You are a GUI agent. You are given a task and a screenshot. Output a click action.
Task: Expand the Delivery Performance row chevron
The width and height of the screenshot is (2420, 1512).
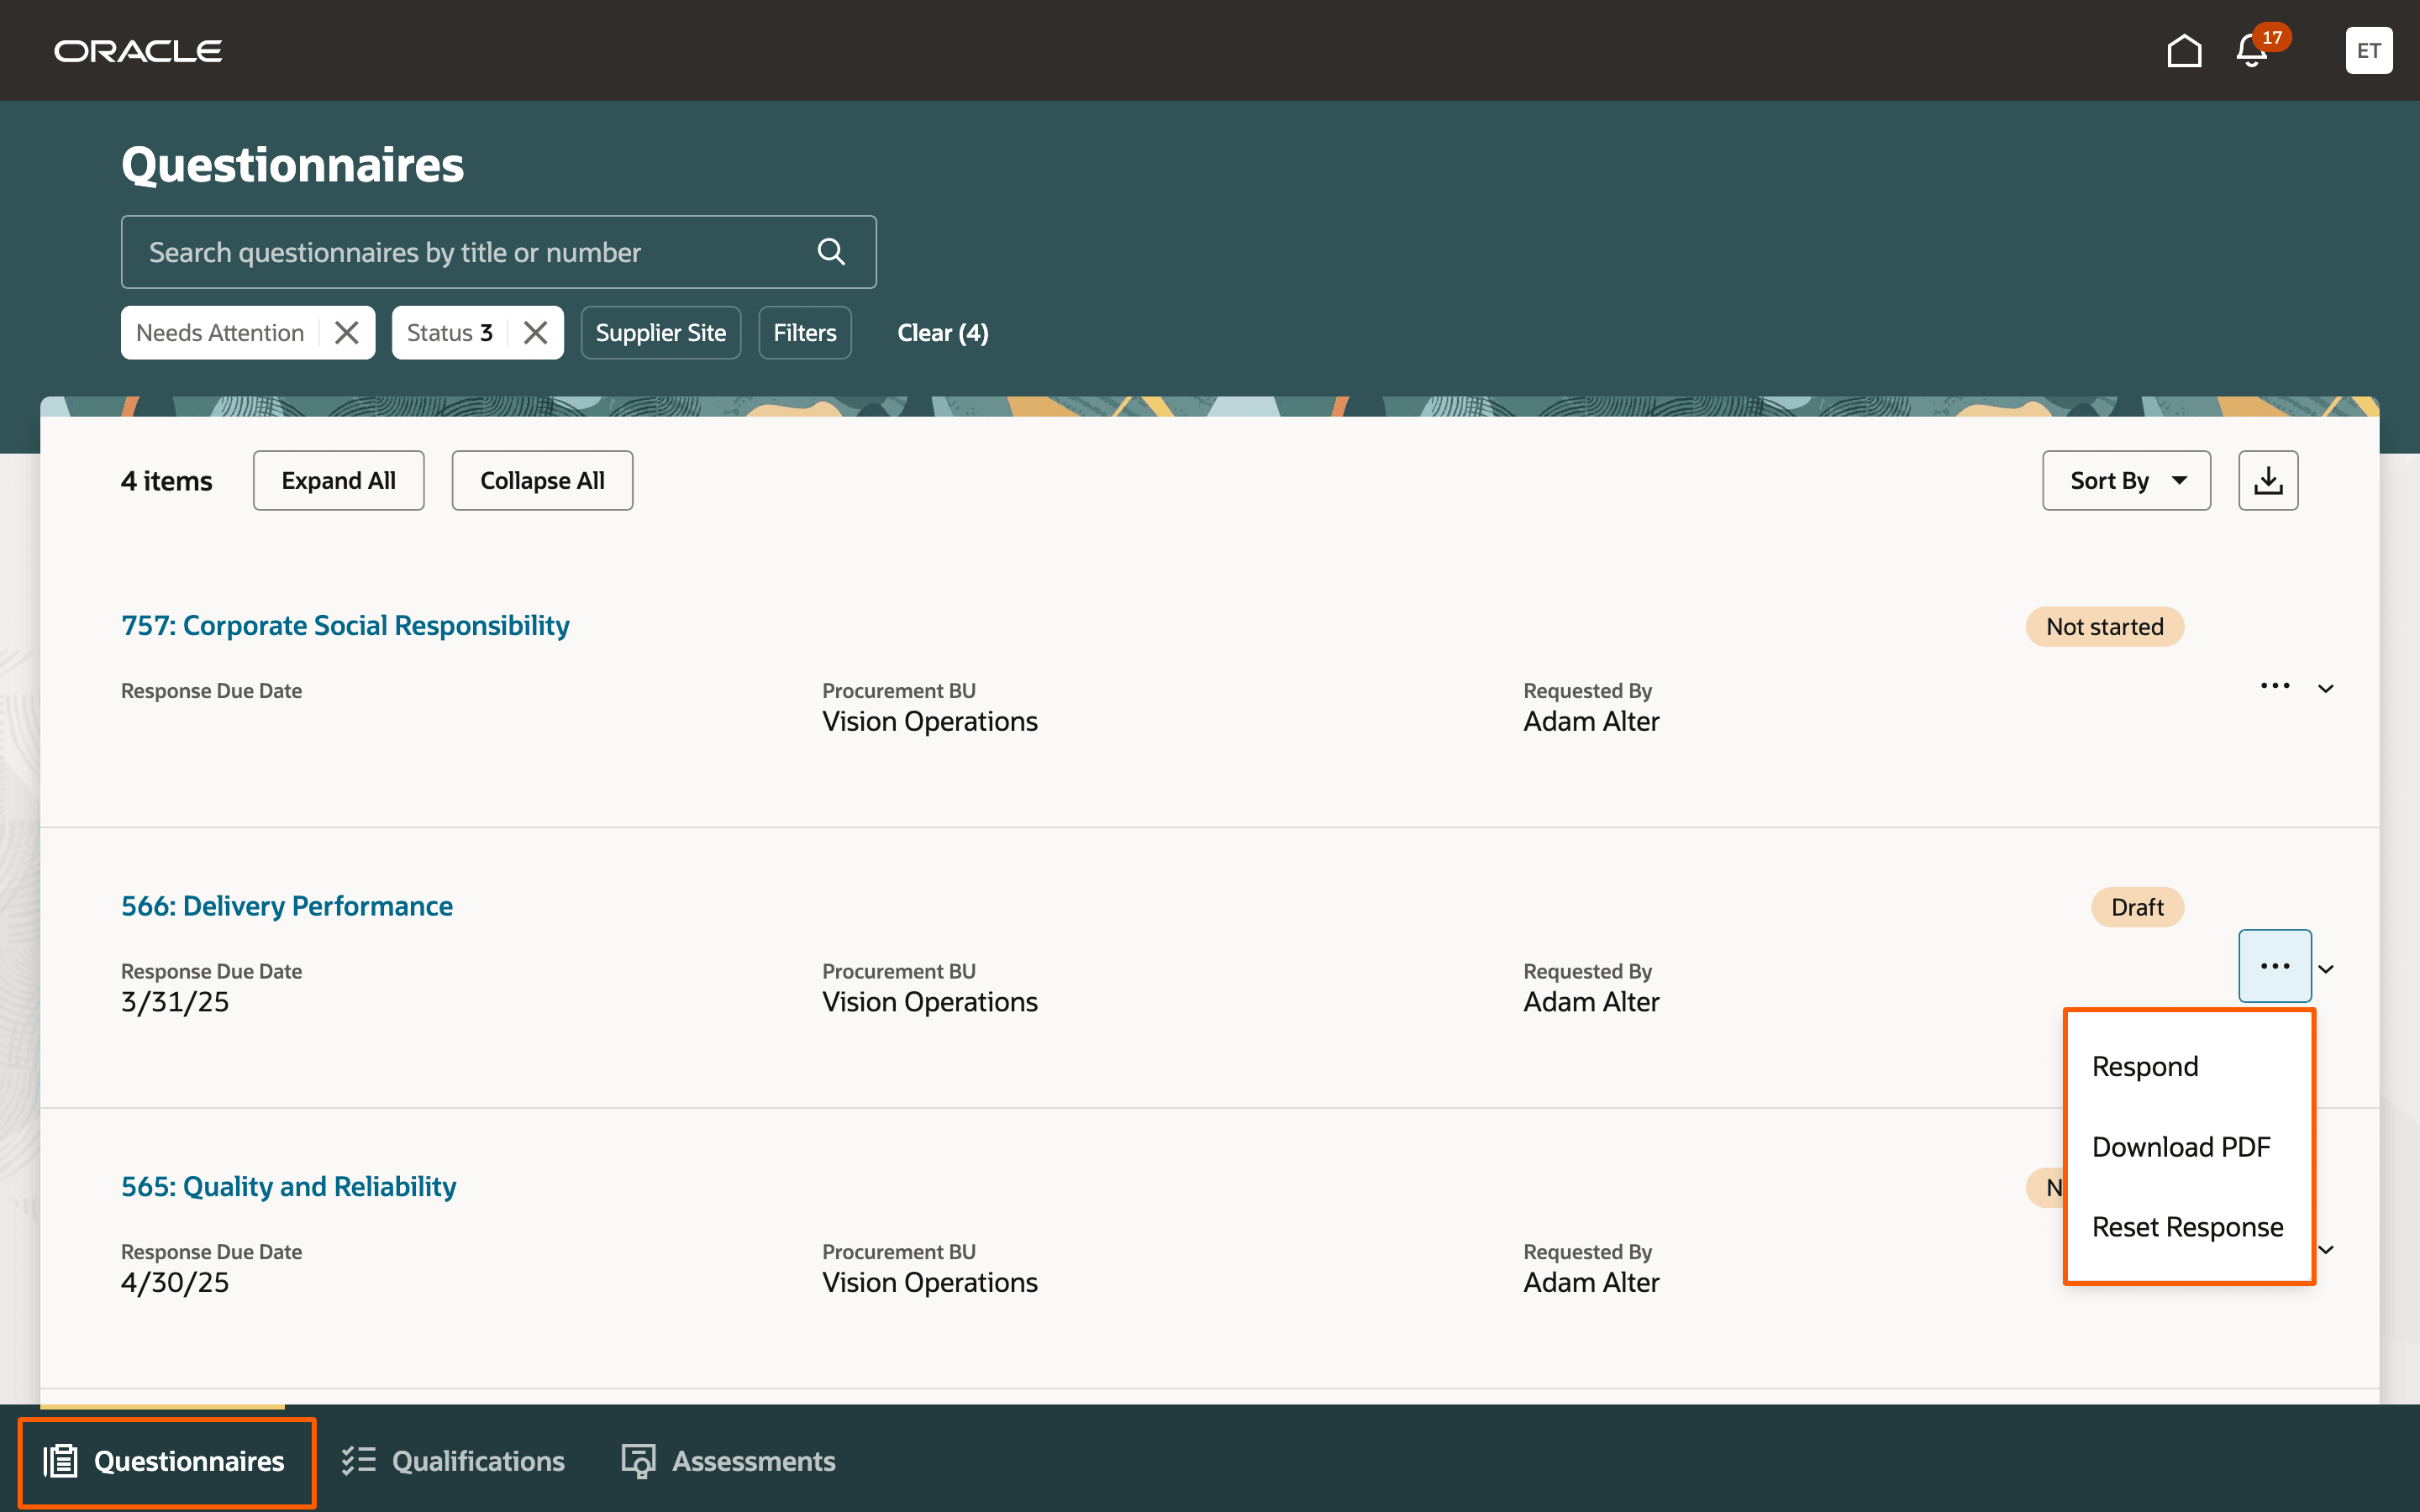tap(2326, 969)
